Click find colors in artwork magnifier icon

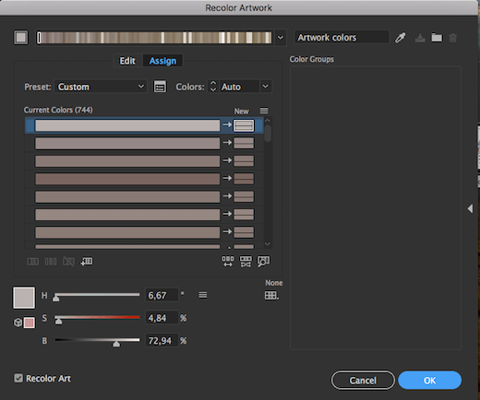[263, 262]
